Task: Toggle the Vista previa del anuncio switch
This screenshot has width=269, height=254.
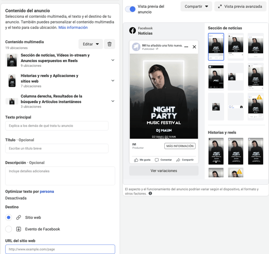Action: tap(130, 9)
